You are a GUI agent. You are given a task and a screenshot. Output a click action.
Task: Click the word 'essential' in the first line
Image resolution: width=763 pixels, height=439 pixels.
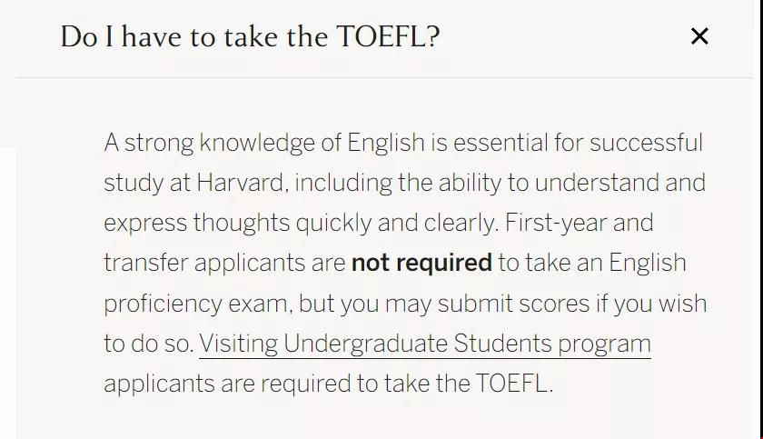click(500, 143)
